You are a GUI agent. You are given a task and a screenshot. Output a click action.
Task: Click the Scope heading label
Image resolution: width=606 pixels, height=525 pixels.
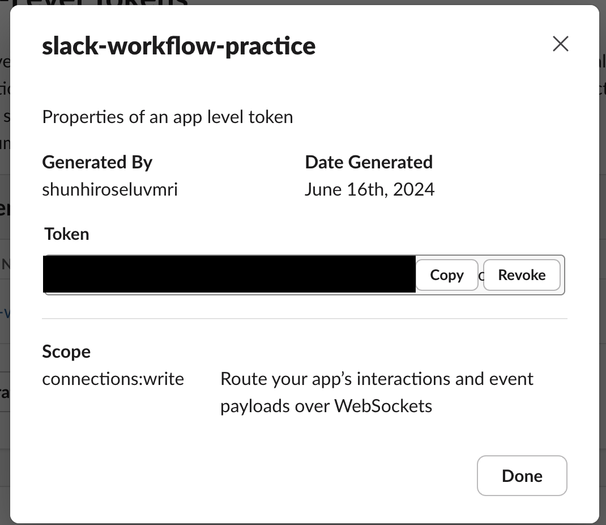click(66, 352)
